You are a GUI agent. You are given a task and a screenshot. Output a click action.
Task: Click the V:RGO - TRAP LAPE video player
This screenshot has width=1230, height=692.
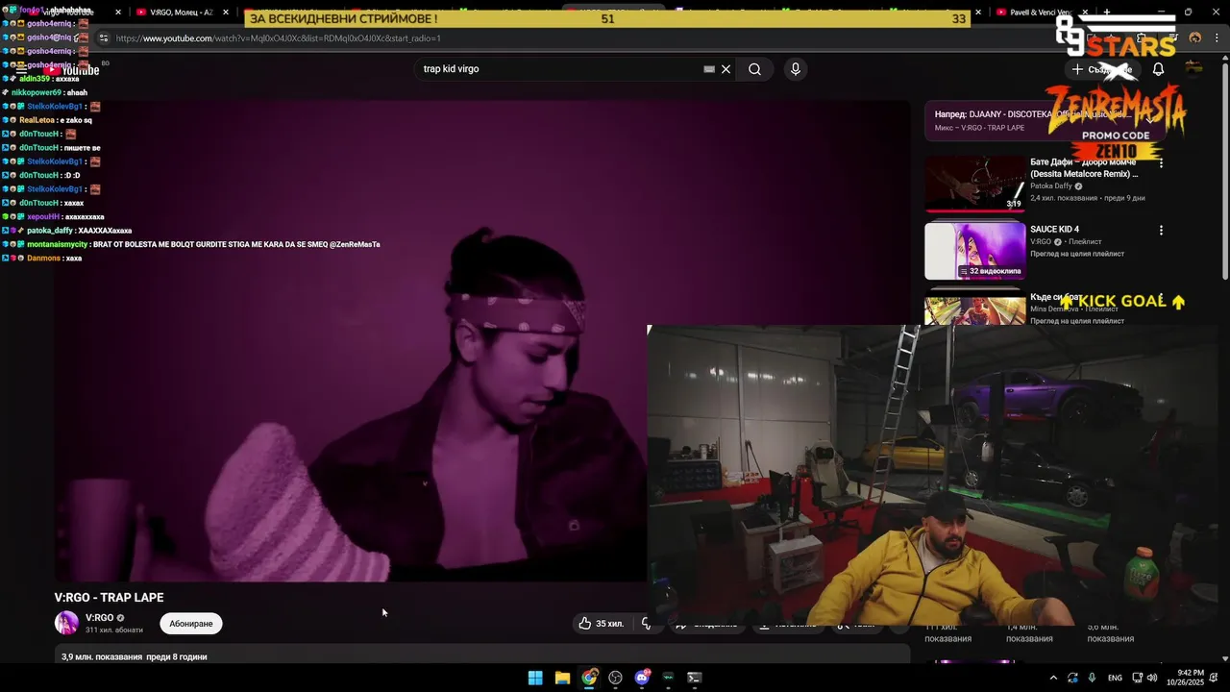click(481, 341)
